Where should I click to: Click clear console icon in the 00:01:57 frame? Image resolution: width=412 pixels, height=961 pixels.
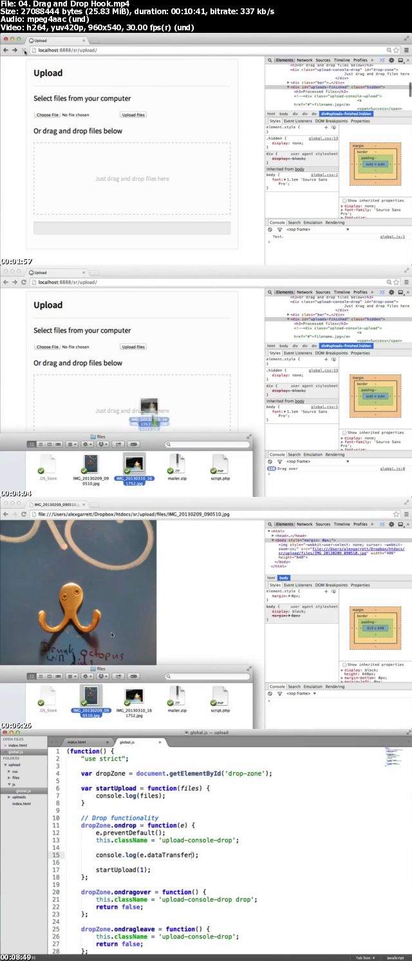(271, 229)
